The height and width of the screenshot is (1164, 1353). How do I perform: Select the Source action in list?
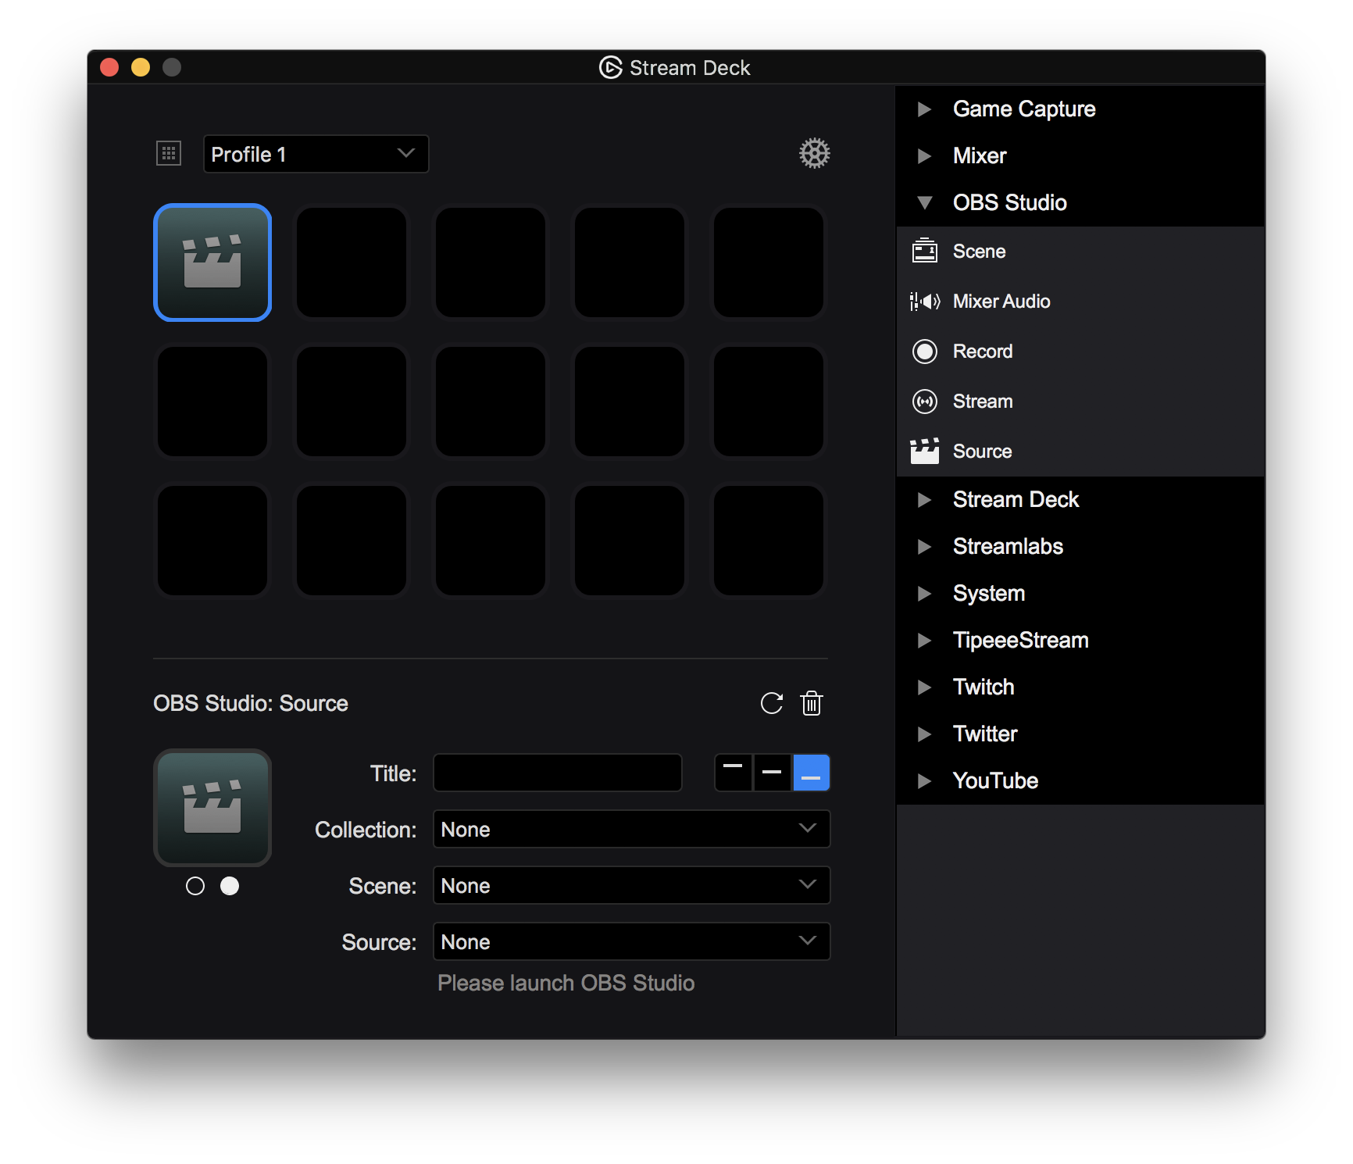coord(982,452)
